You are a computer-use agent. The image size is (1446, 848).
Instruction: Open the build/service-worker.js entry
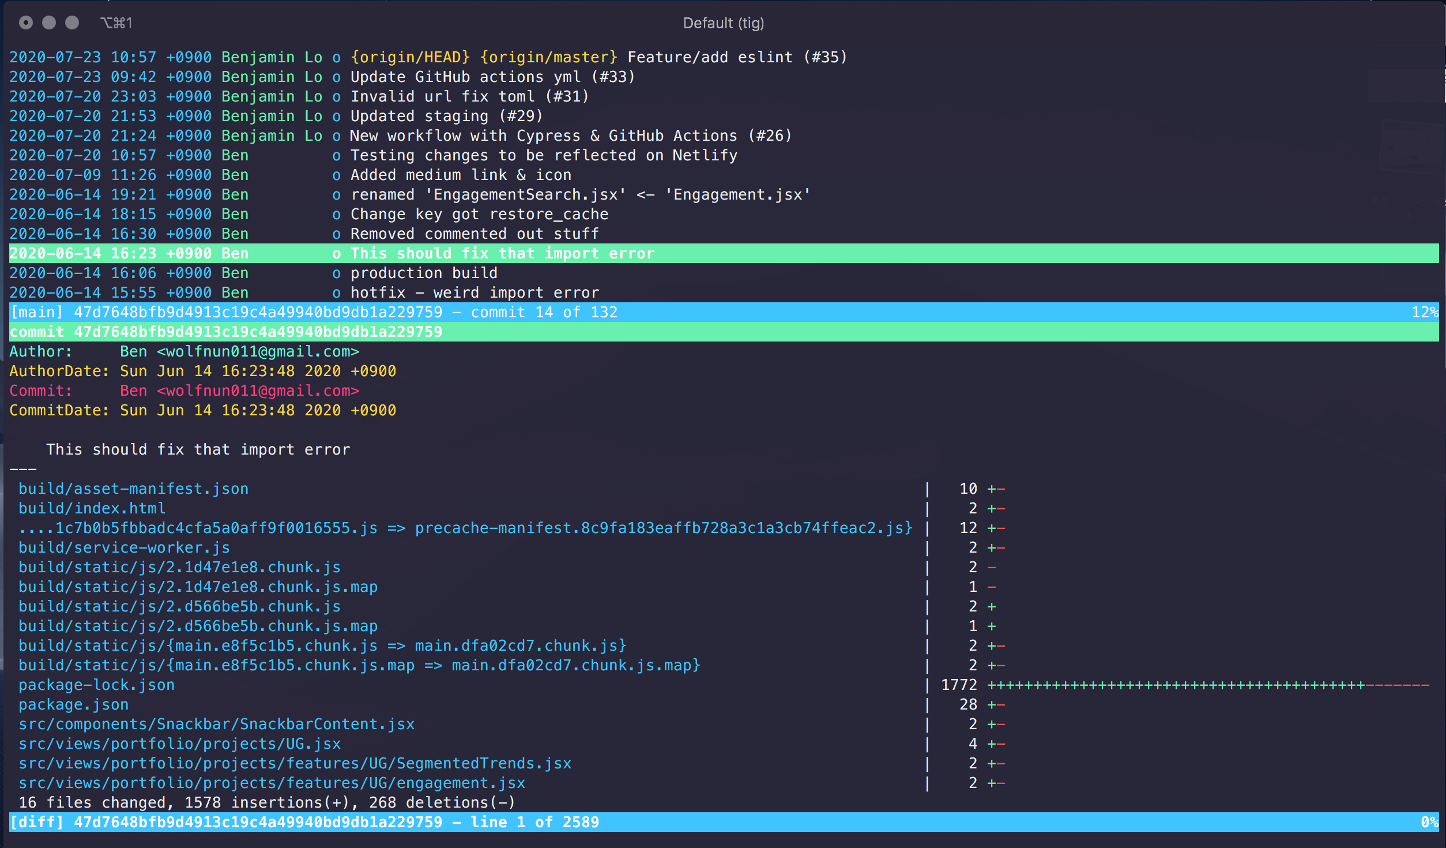124,547
